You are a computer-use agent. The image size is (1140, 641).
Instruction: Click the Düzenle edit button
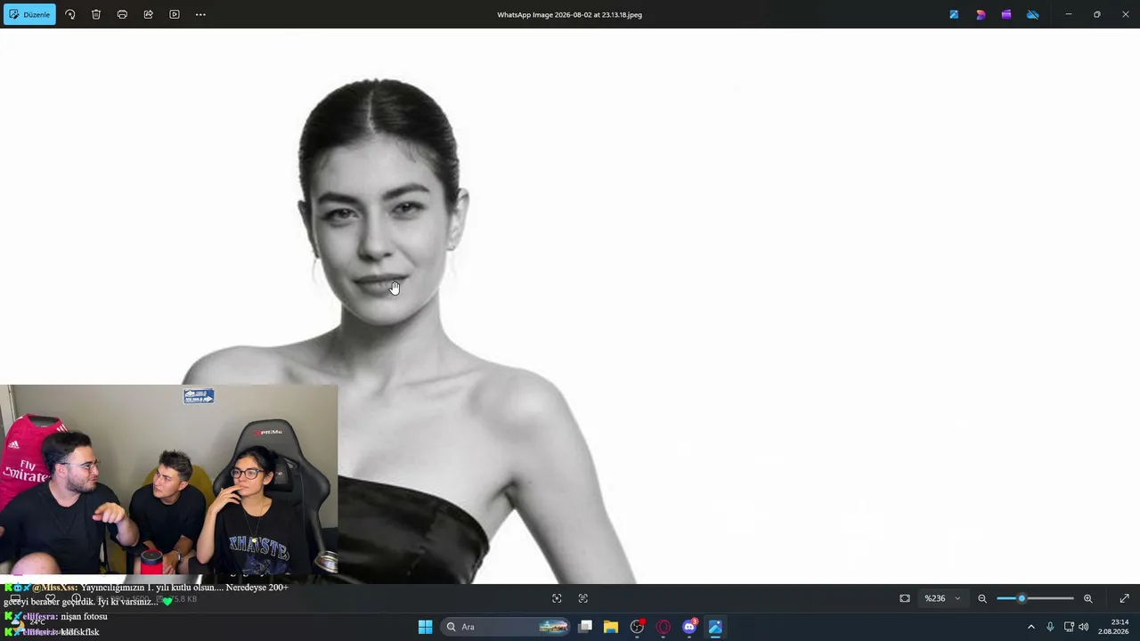click(29, 14)
